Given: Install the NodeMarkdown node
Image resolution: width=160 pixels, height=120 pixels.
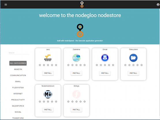Looking at the screenshot, I should (48, 110).
